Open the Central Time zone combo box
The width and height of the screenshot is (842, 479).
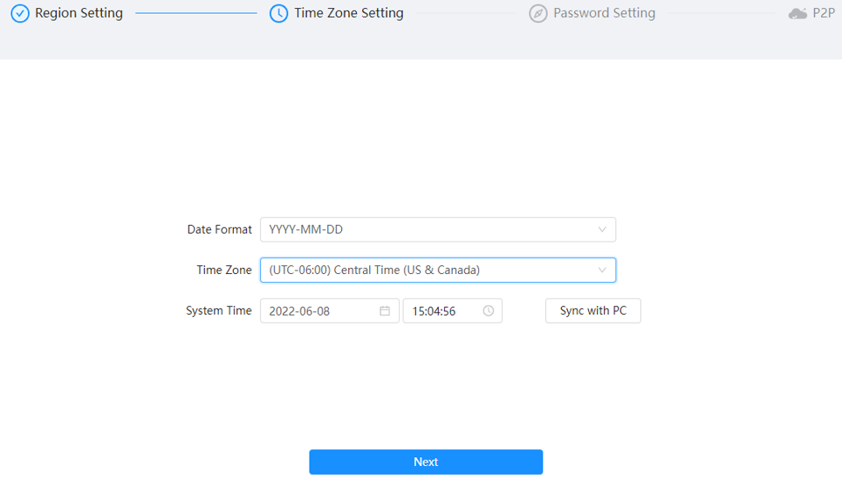(x=438, y=270)
